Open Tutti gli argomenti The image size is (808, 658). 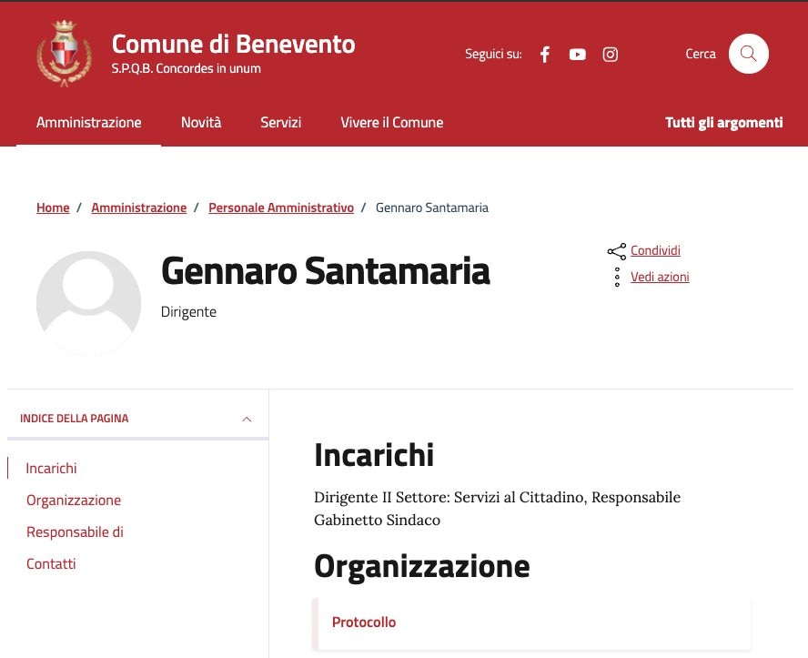coord(723,123)
